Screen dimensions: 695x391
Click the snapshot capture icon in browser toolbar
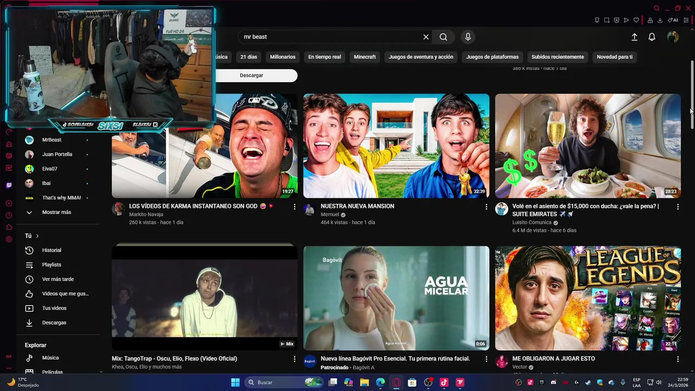pyautogui.click(x=607, y=20)
